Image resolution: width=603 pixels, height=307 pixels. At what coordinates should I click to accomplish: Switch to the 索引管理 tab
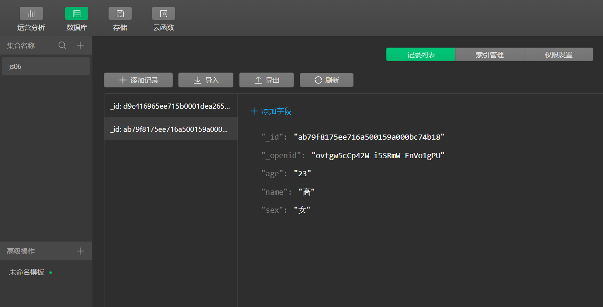tap(490, 55)
